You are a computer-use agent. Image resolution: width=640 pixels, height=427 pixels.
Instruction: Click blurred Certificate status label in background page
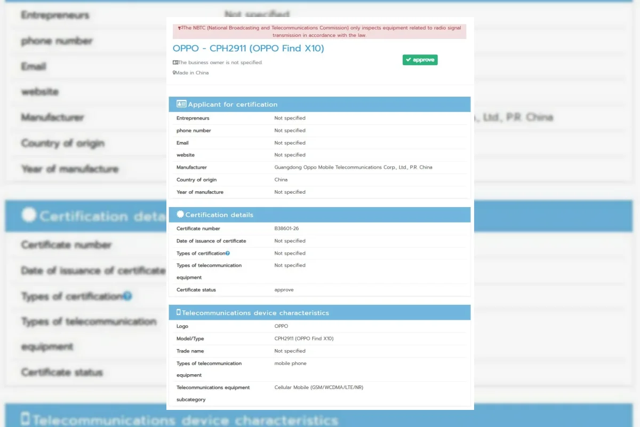pyautogui.click(x=62, y=372)
